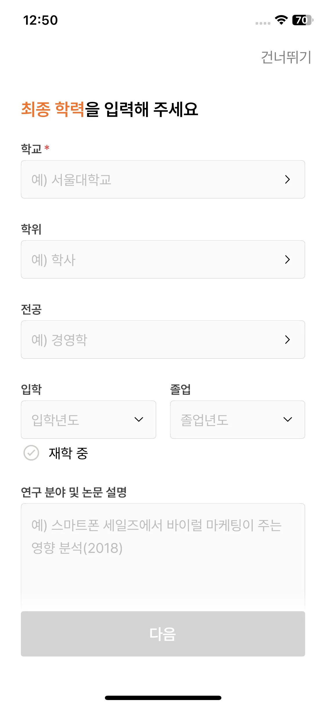Tap the home indicator bar

click(x=163, y=698)
